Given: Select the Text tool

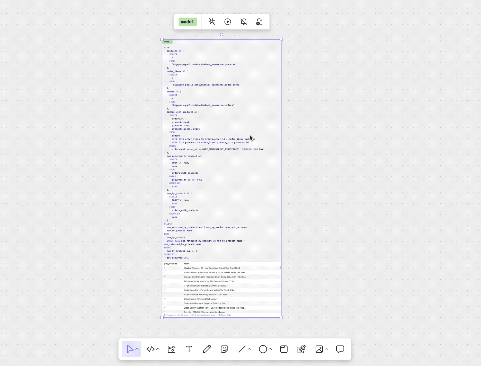Looking at the screenshot, I should (x=189, y=349).
